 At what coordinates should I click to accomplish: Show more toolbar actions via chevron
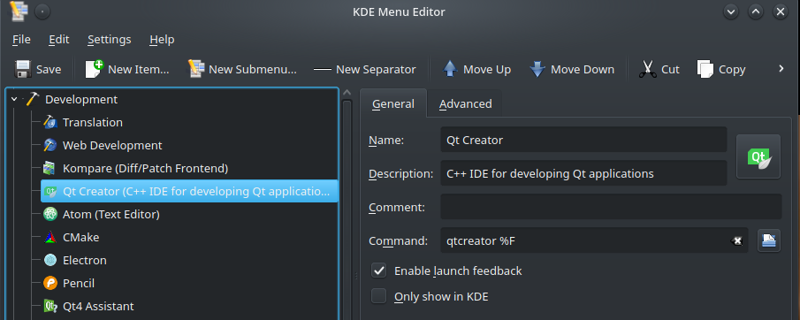point(781,69)
